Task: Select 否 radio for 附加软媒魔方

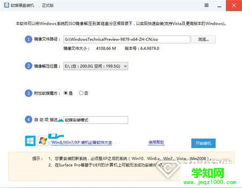Action: 81,93
